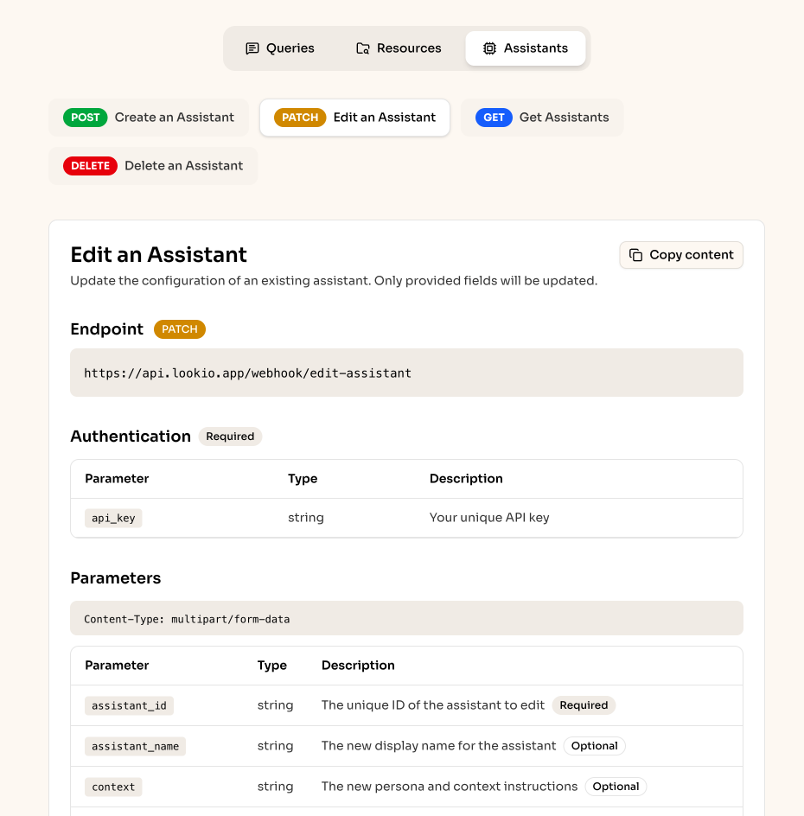Click the Copy content button
The width and height of the screenshot is (804, 816).
[681, 255]
